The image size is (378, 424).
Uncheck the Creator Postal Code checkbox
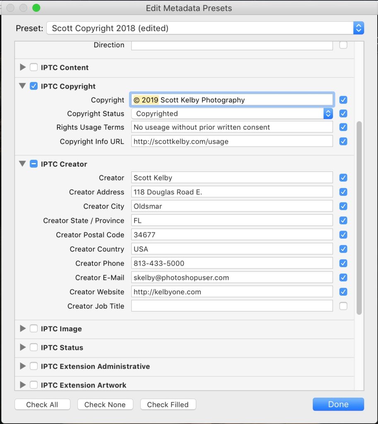click(343, 235)
